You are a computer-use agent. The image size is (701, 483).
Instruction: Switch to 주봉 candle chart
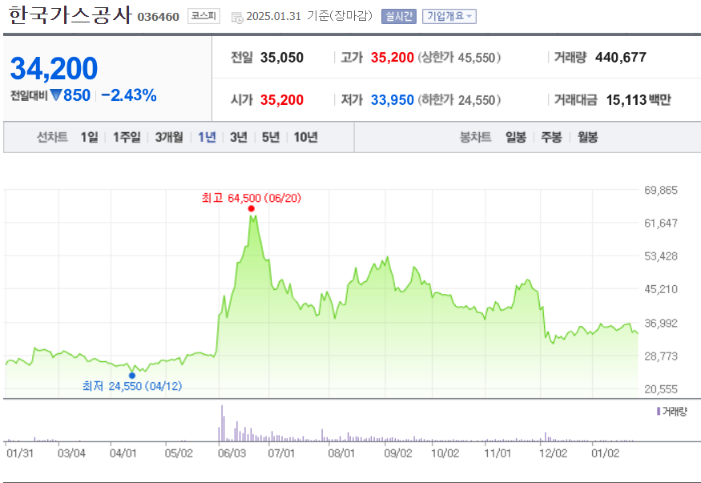551,137
